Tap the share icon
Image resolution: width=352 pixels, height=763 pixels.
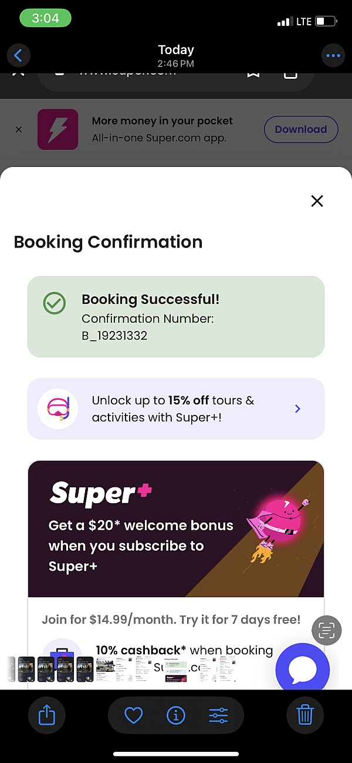coord(46,715)
